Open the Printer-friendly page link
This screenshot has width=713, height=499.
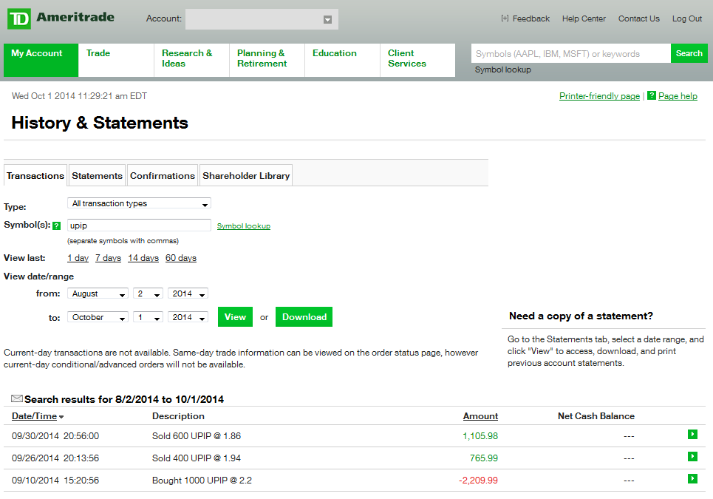(x=599, y=96)
